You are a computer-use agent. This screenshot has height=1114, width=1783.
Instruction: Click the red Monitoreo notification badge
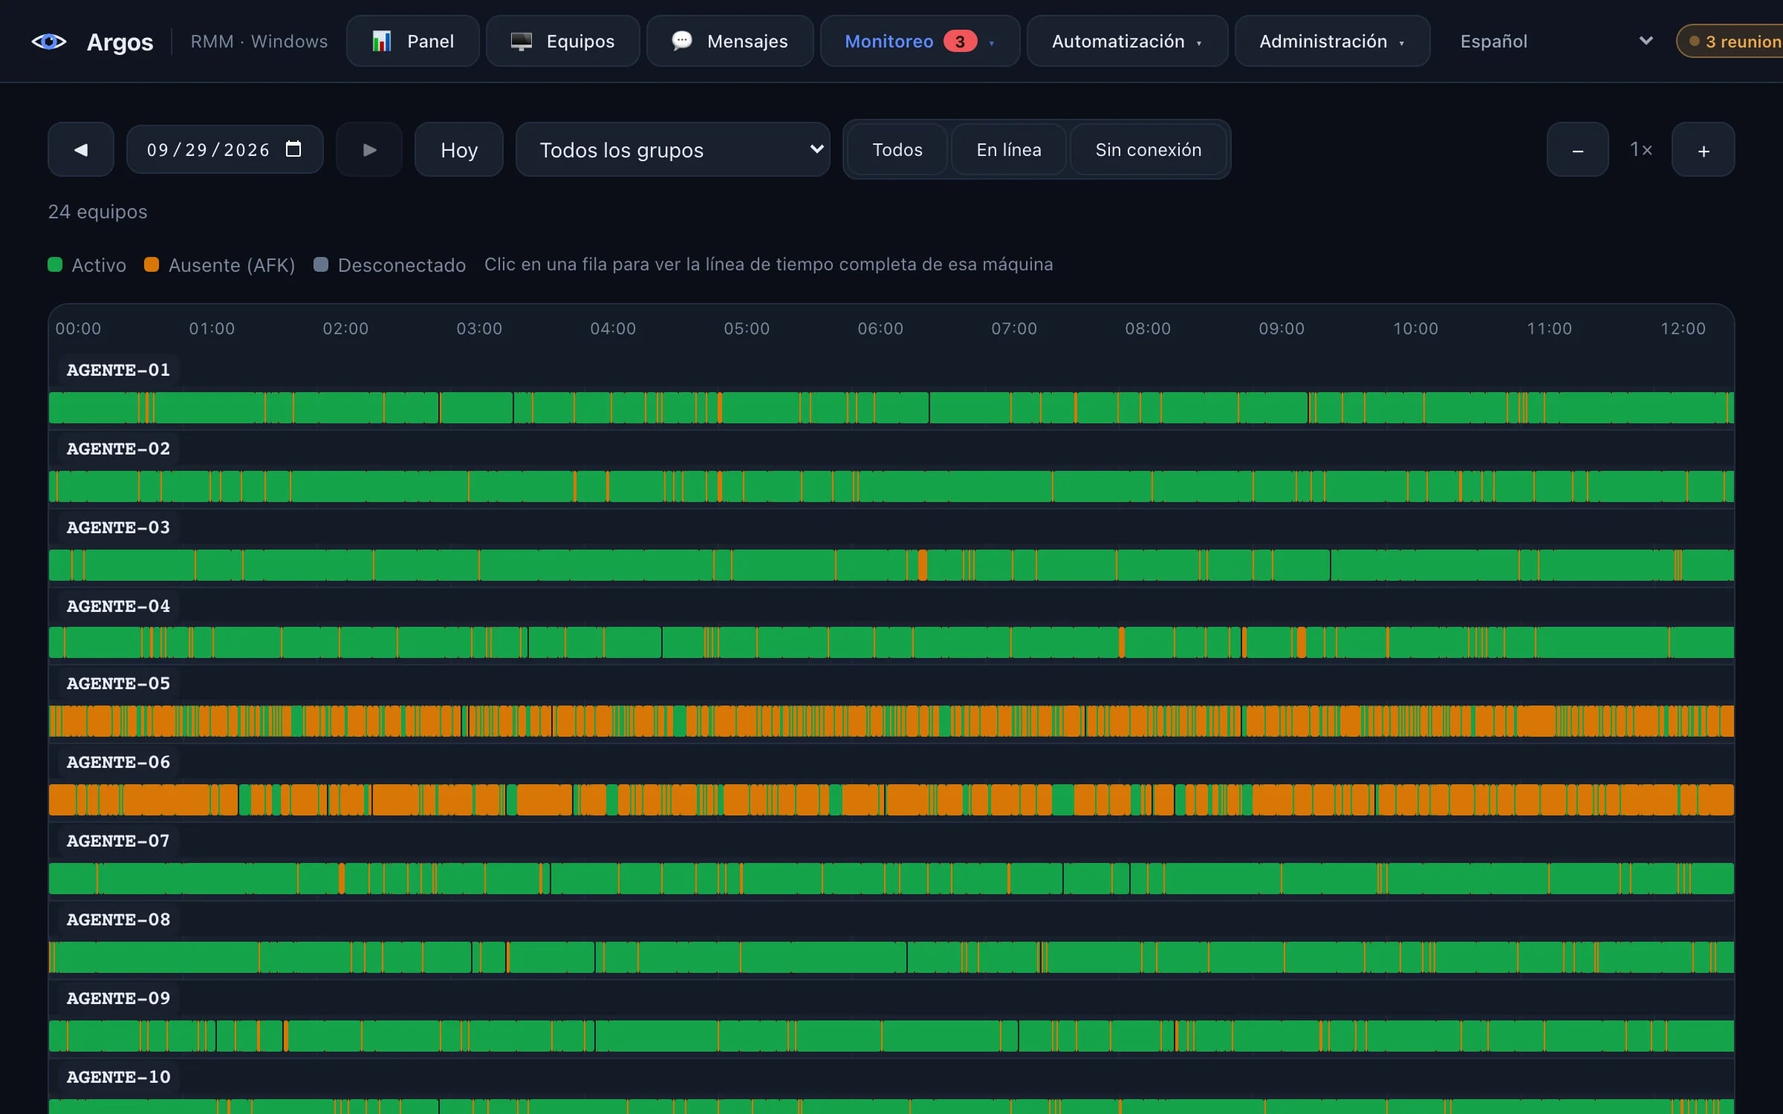[960, 42]
